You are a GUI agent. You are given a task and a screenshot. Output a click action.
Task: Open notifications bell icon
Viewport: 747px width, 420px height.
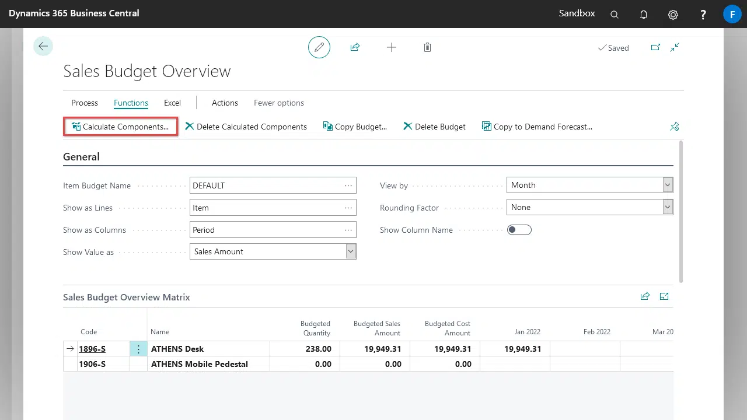coord(644,15)
